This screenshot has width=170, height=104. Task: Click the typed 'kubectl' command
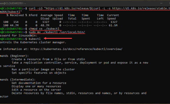click(35, 39)
